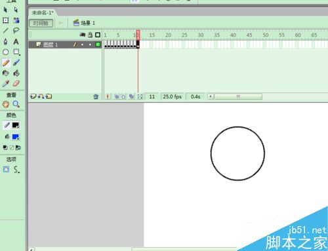
Task: Click the back arrow beside 场景 1
Action: coord(61,23)
